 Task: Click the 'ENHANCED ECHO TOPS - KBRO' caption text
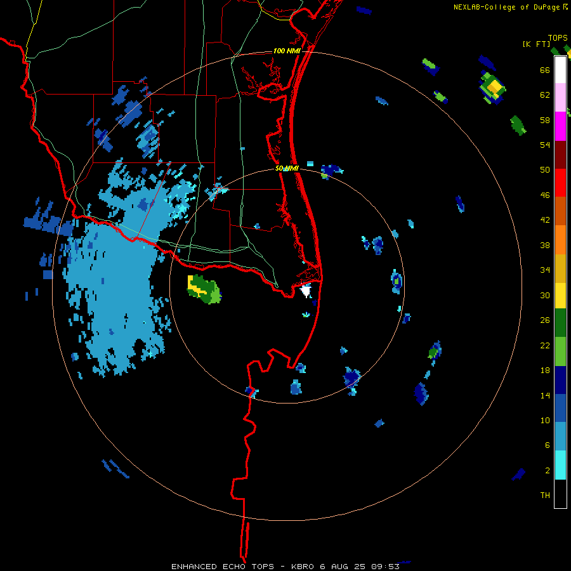pyautogui.click(x=242, y=567)
